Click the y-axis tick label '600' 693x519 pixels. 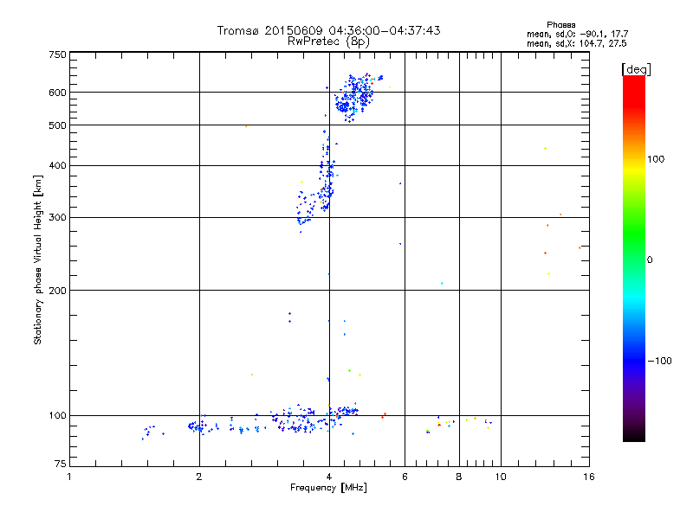[57, 93]
